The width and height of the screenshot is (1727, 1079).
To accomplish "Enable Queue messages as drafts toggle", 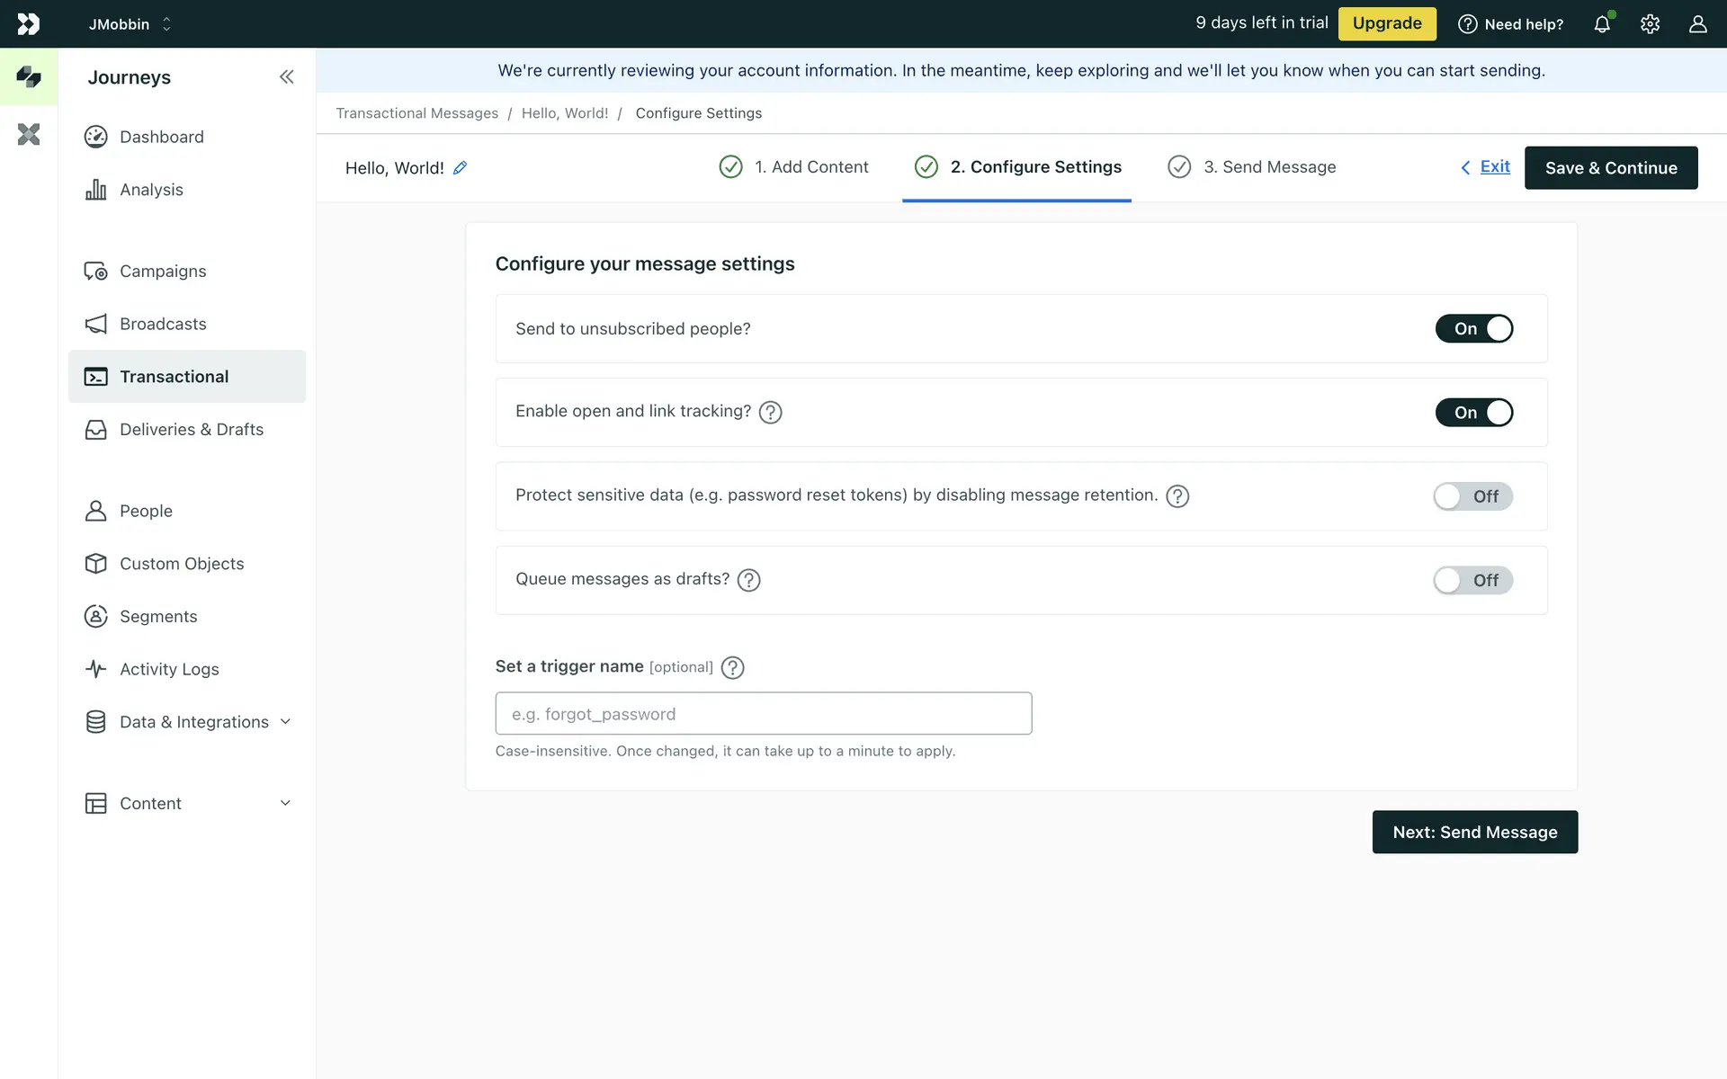I will [1472, 580].
